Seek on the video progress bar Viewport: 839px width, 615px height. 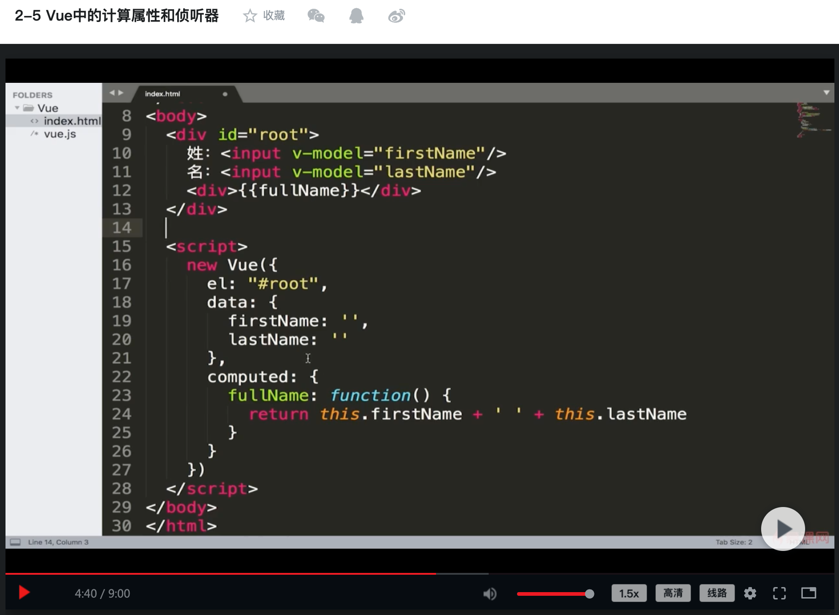pos(419,573)
